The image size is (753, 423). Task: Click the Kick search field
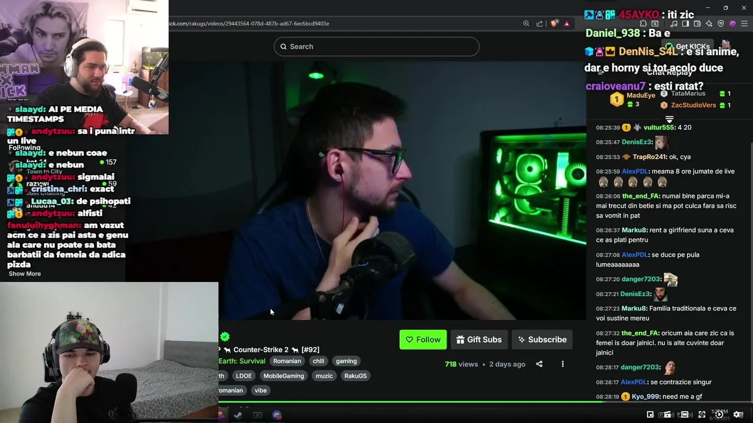coord(376,46)
